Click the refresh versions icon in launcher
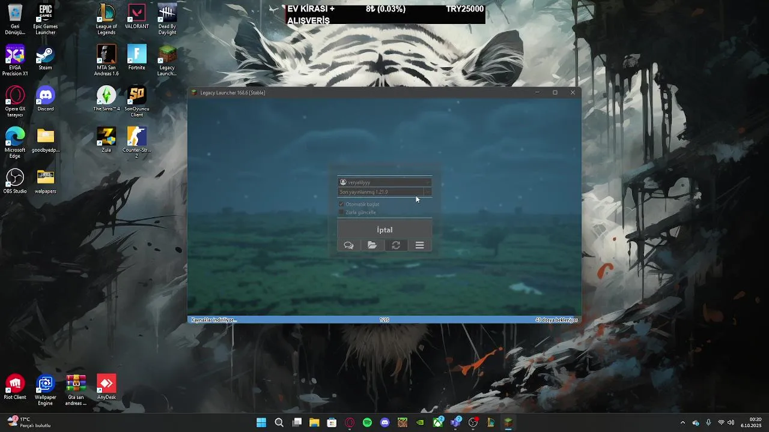The width and height of the screenshot is (769, 432). pos(396,245)
